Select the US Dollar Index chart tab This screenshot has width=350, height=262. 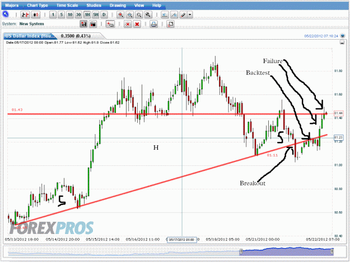(x=30, y=36)
